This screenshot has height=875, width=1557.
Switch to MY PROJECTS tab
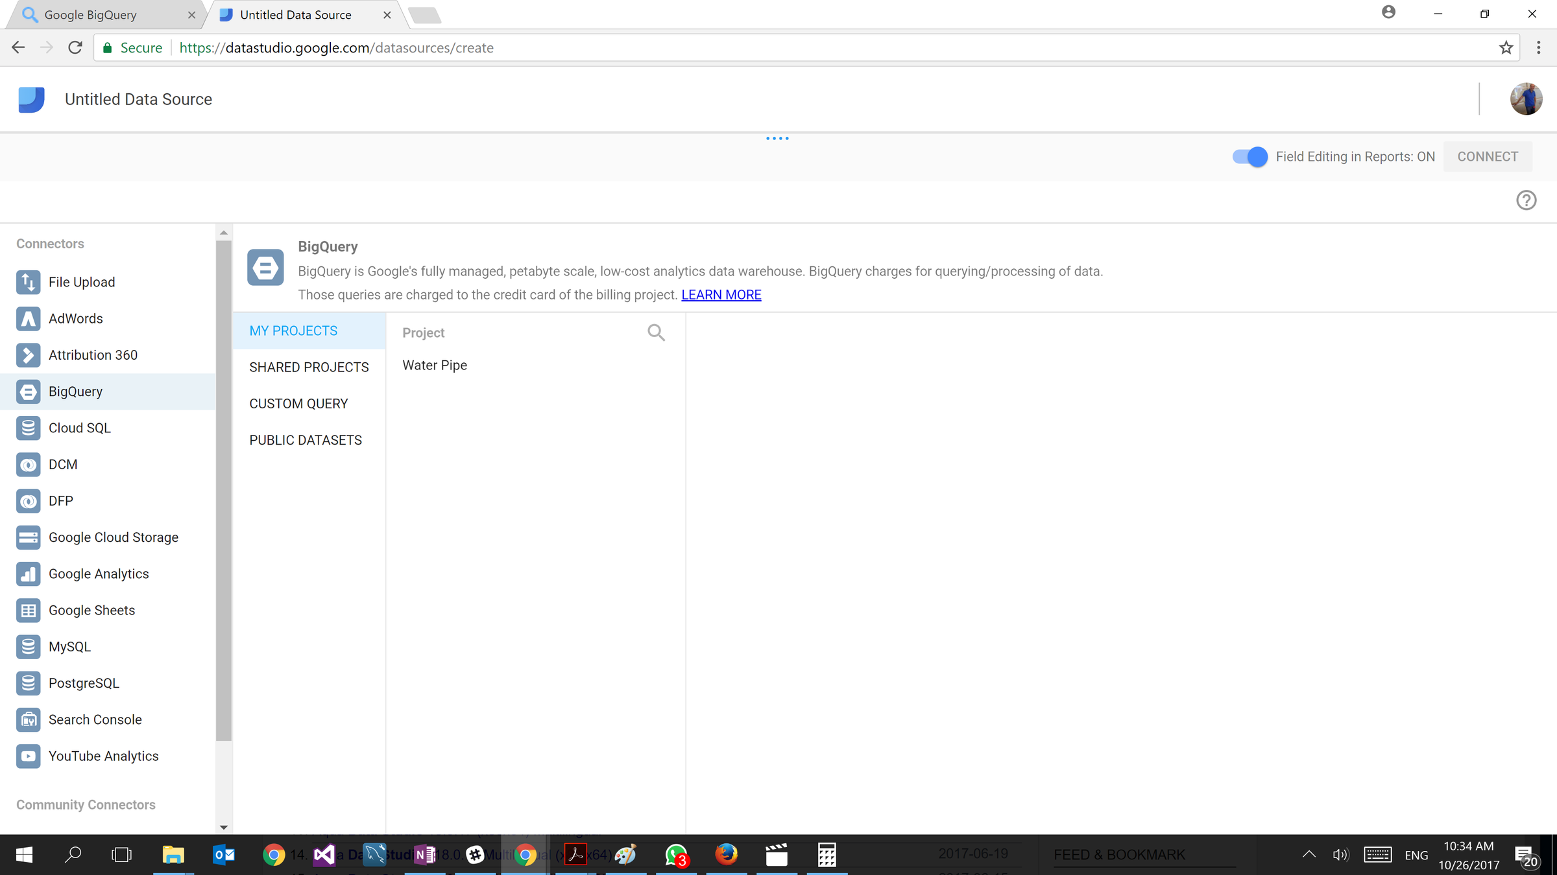pyautogui.click(x=309, y=331)
